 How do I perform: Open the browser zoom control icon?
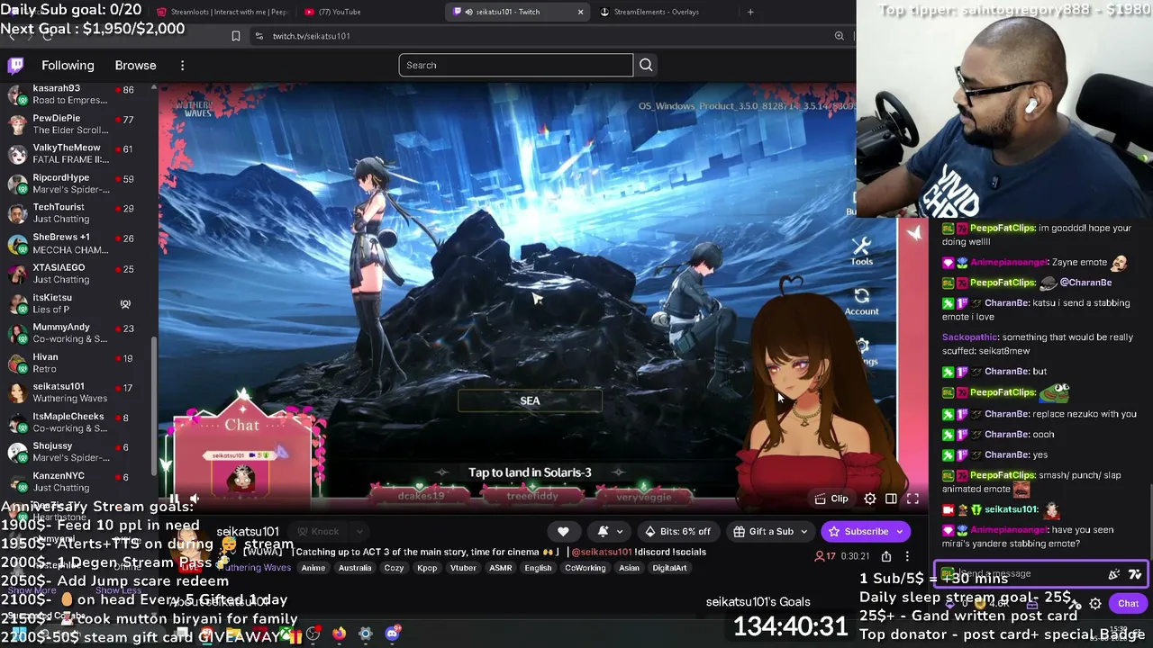tap(839, 36)
